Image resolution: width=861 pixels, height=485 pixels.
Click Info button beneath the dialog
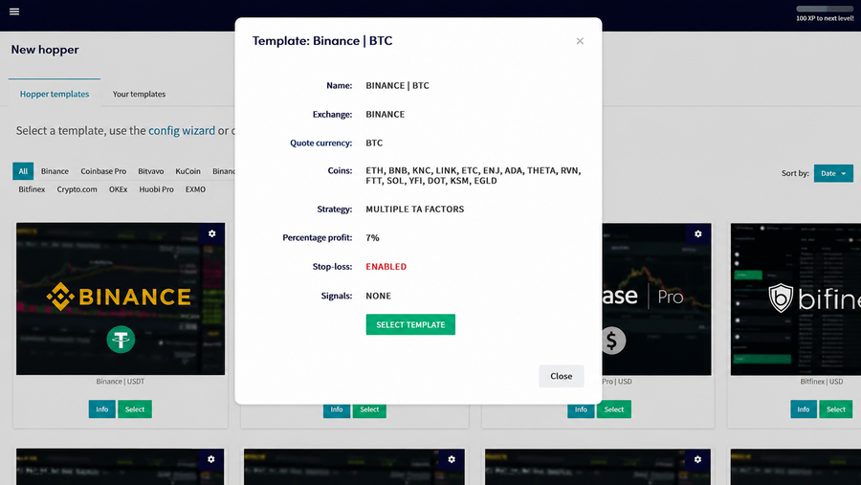point(337,410)
